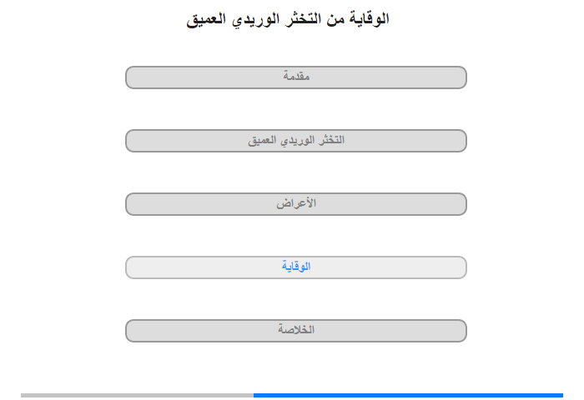This screenshot has height=400, width=584.
Task: Click the gray portion of the progress bar
Action: coord(137,395)
